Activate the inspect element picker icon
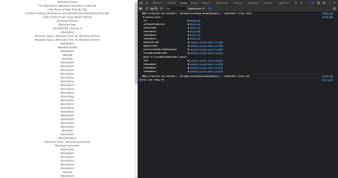The image size is (338, 178). point(141,3)
